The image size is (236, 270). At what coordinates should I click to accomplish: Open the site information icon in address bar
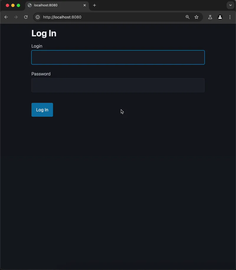click(x=37, y=17)
